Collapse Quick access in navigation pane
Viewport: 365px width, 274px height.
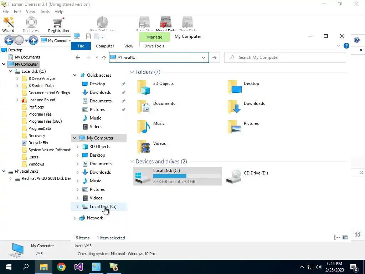[x=75, y=75]
